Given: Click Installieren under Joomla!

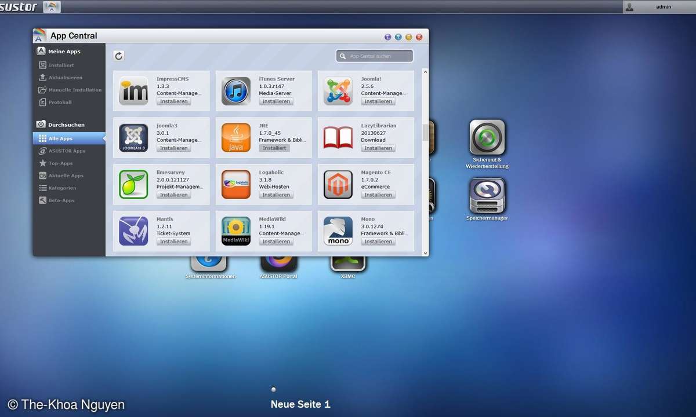Looking at the screenshot, I should tap(378, 101).
